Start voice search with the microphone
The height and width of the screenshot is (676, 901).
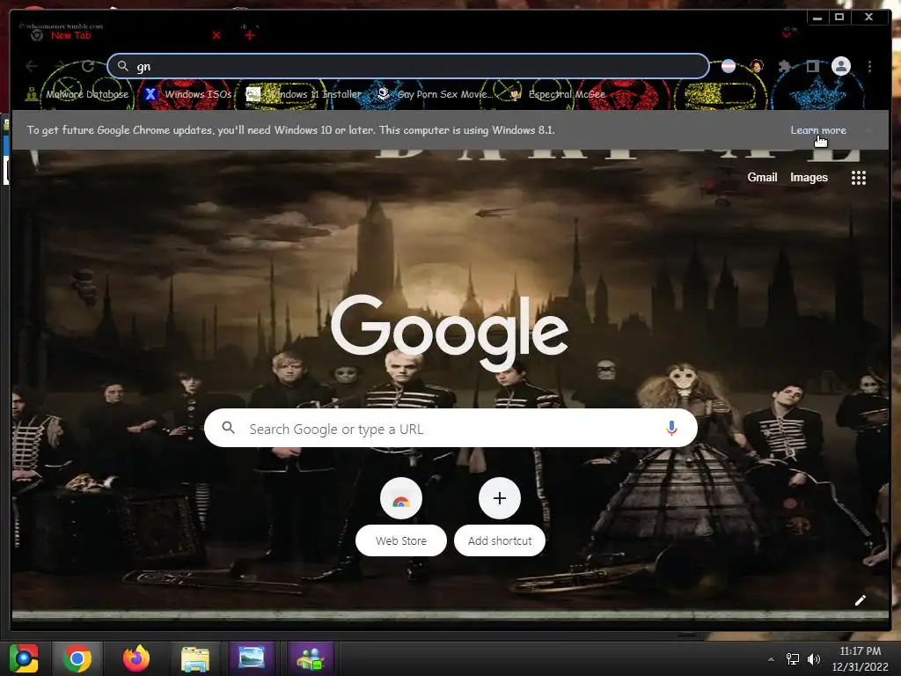(x=671, y=429)
